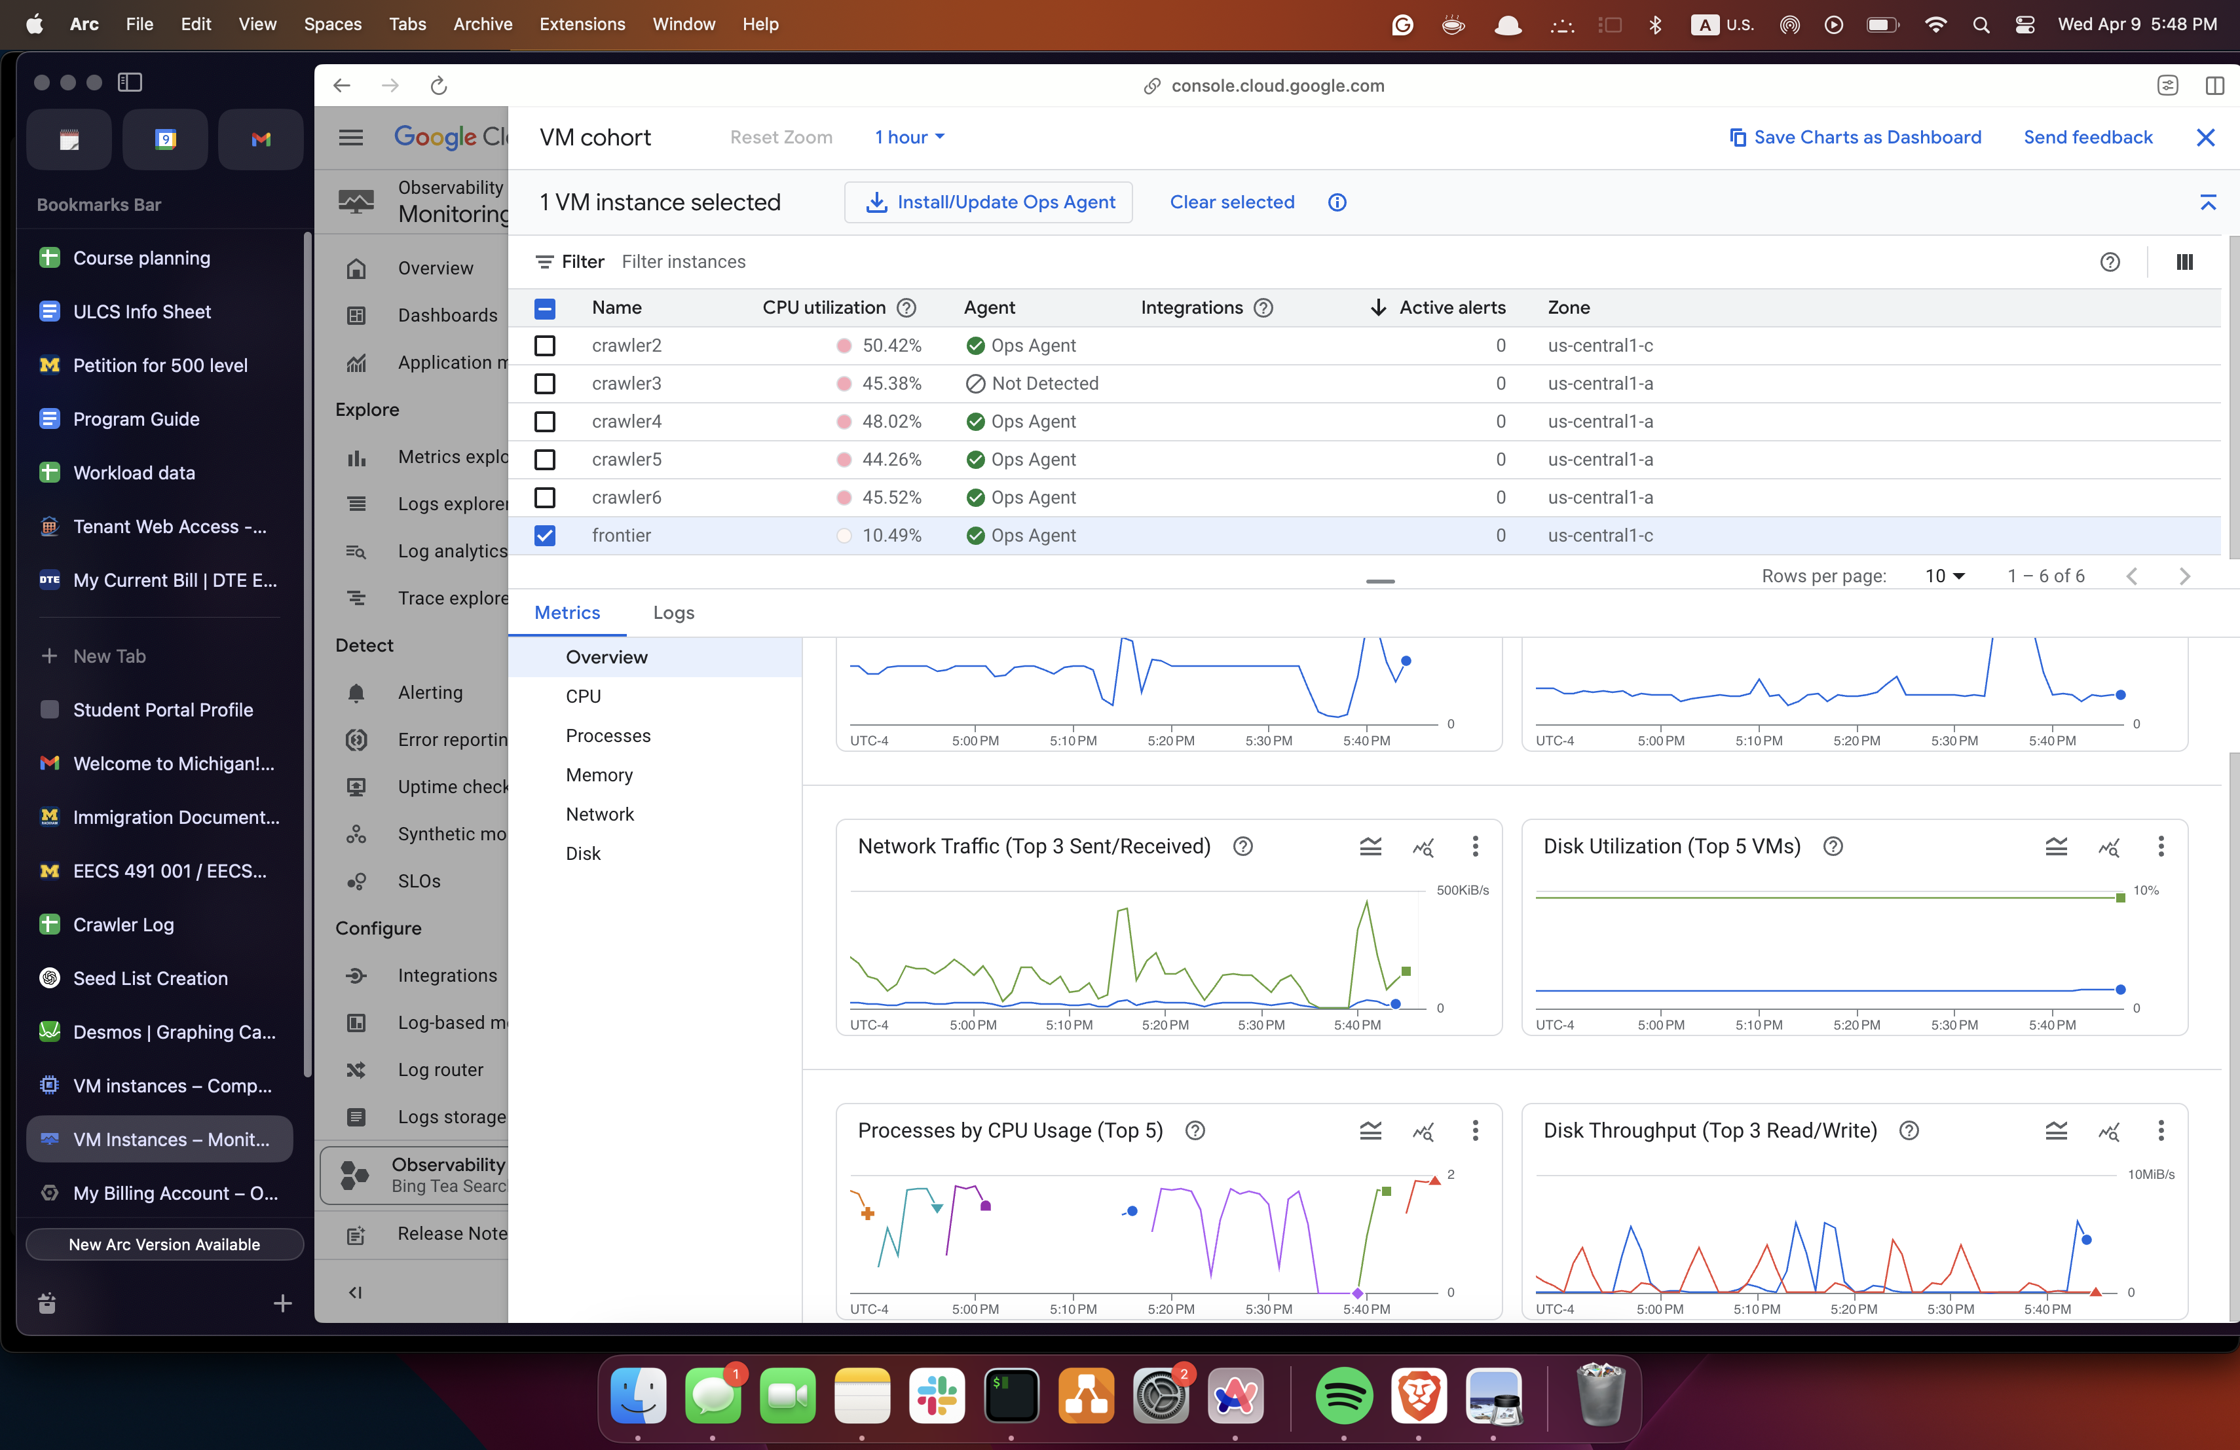
Task: Open Disk in the metrics list
Action: pyautogui.click(x=582, y=853)
